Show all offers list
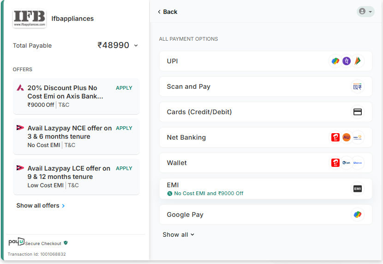 pos(41,205)
